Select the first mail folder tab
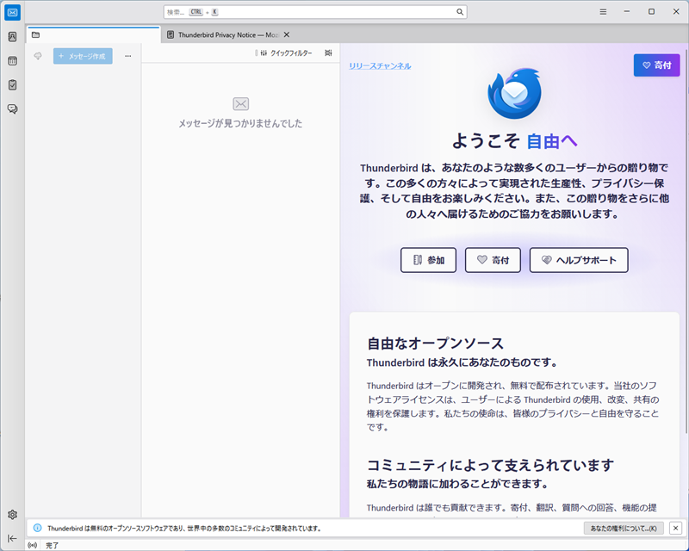Screen dimensions: 689x551 (93, 34)
